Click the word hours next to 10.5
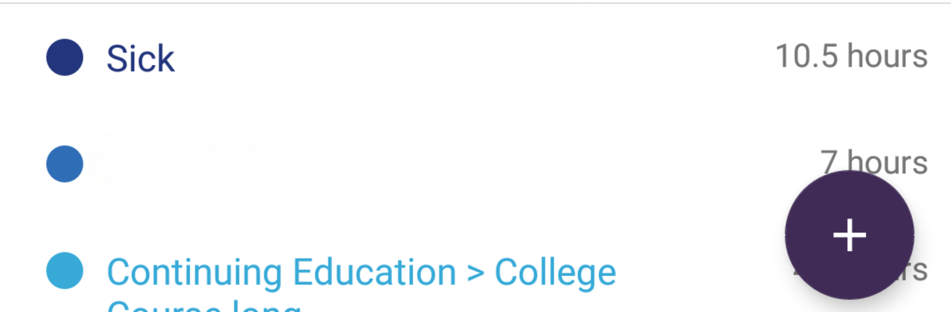This screenshot has width=951, height=312. pyautogui.click(x=887, y=56)
